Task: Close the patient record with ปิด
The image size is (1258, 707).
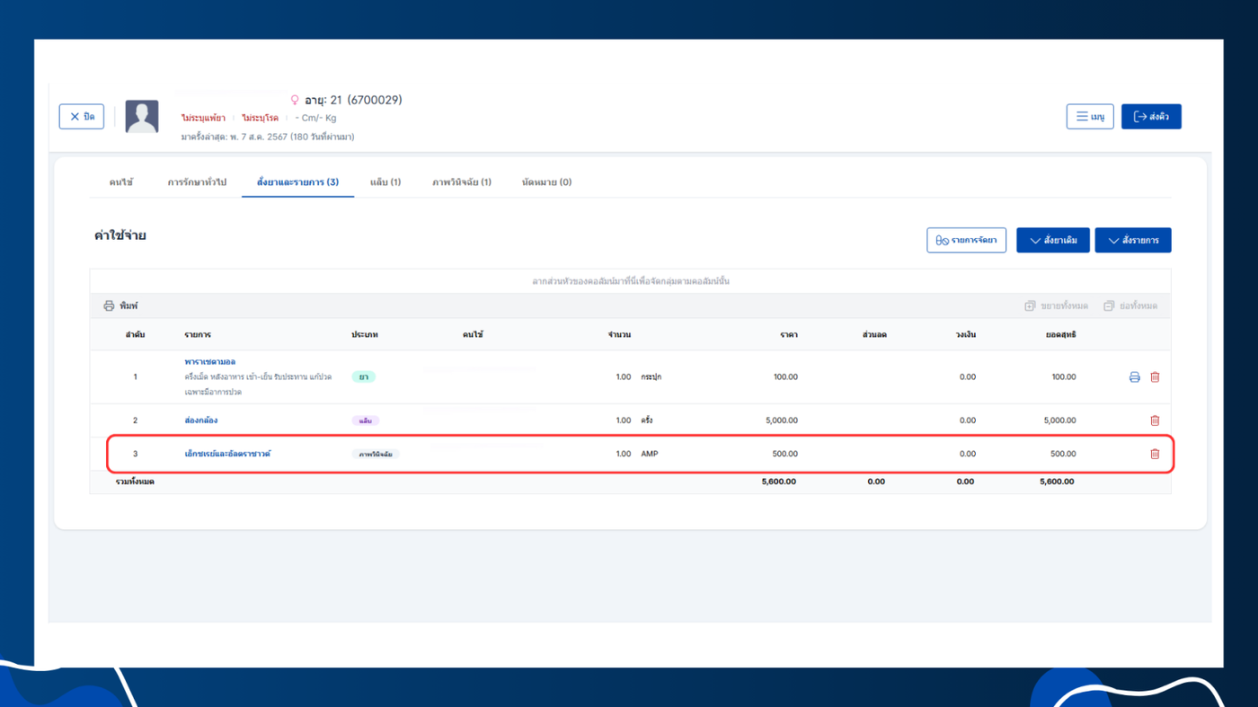Action: tap(82, 117)
